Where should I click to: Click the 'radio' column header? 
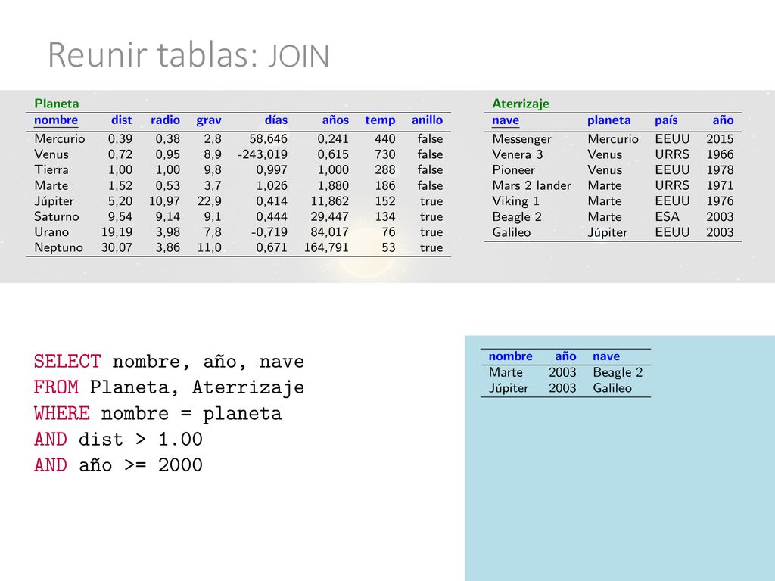point(165,120)
